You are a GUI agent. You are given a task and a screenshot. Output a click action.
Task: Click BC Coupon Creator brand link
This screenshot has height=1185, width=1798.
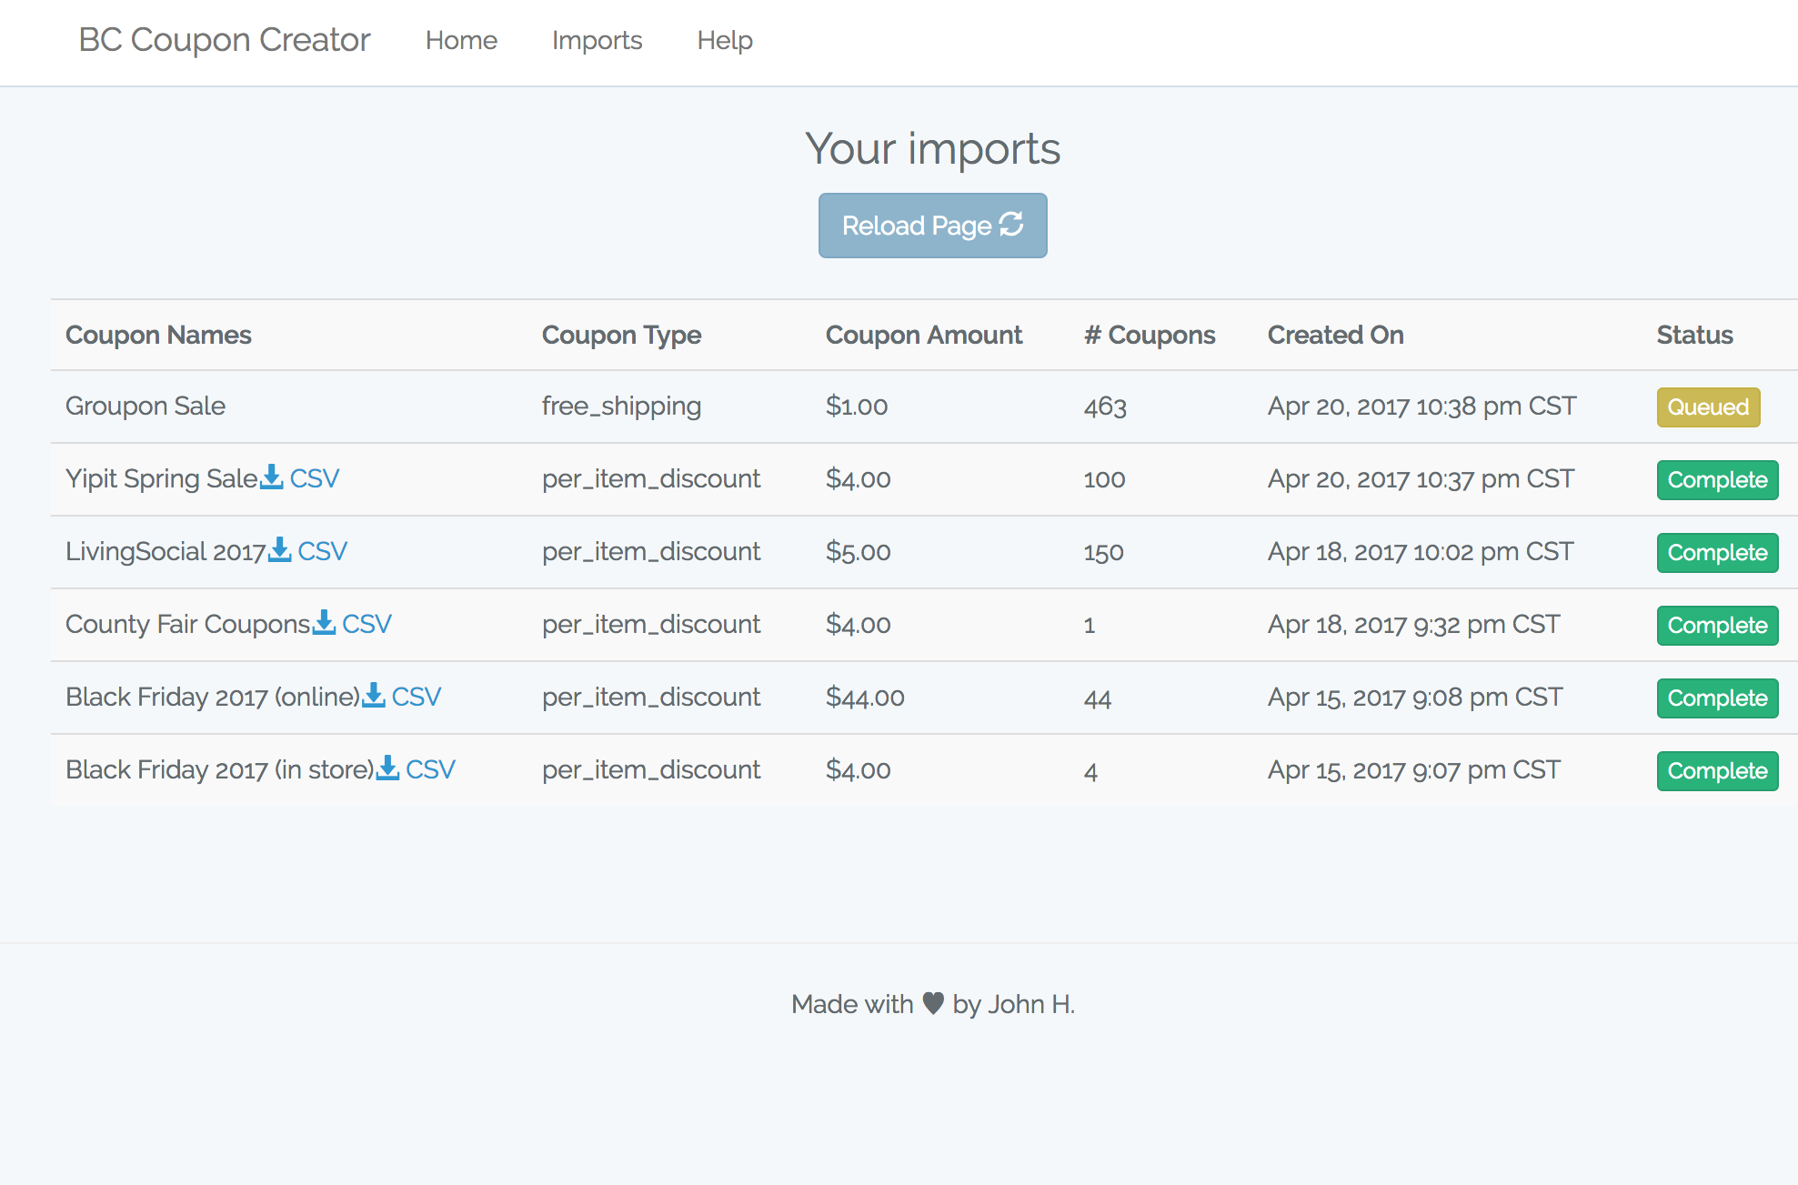[225, 40]
